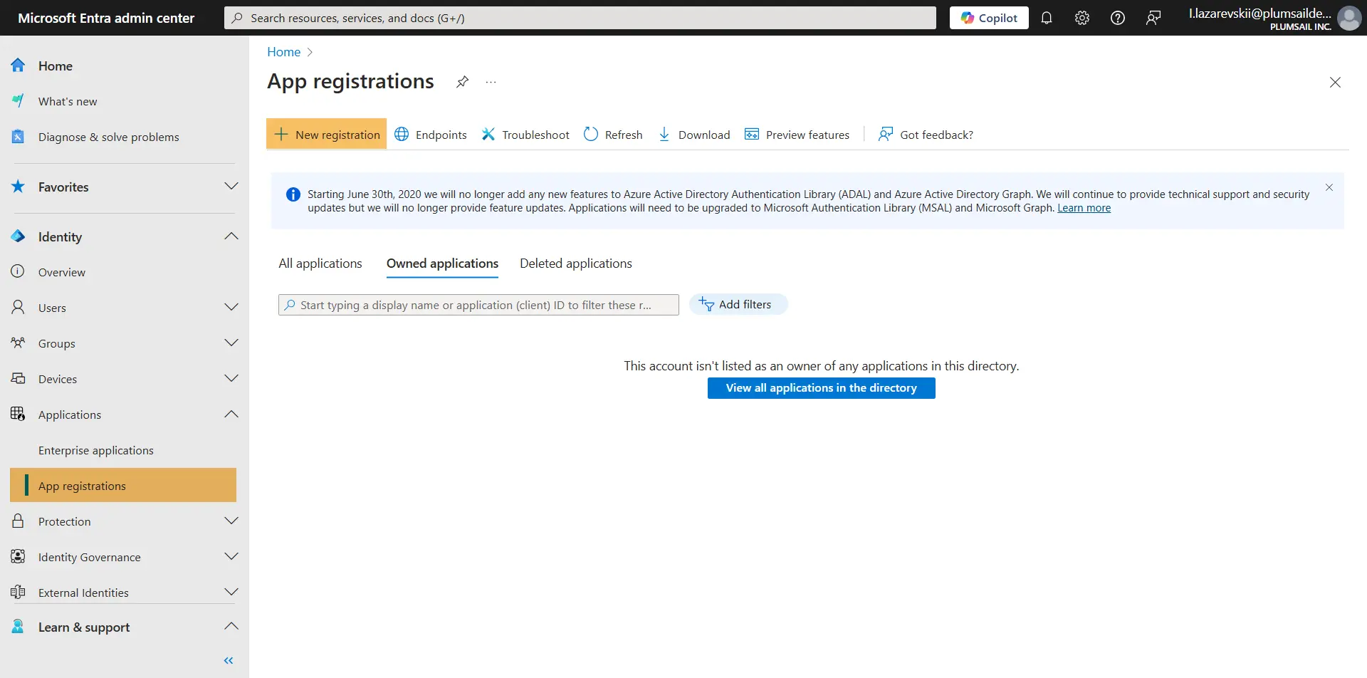This screenshot has height=678, width=1367.
Task: Click the Home breadcrumb link
Action: (x=283, y=52)
